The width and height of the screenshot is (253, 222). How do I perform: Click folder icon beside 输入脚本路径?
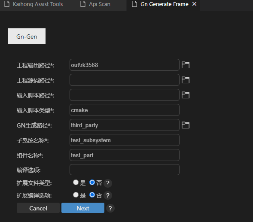coord(186,95)
